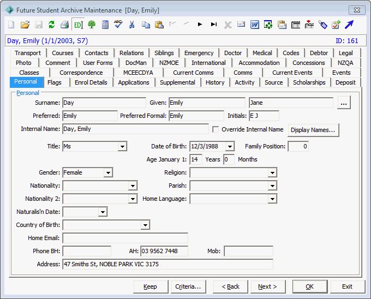Open the Scholarships tab
This screenshot has height=299, width=371.
tap(309, 82)
